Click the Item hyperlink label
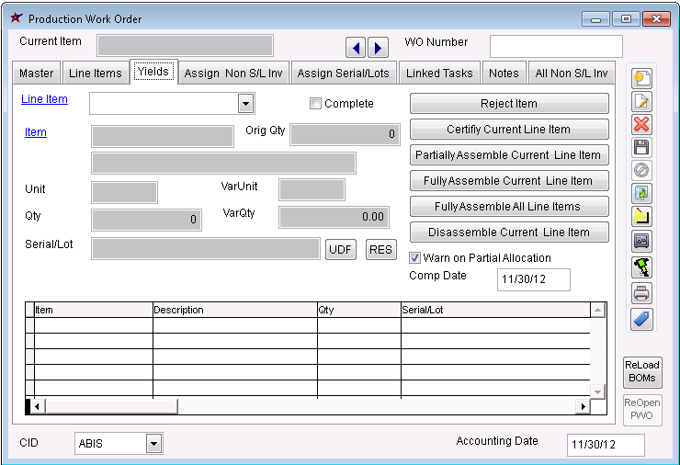The image size is (680, 465). (x=36, y=132)
